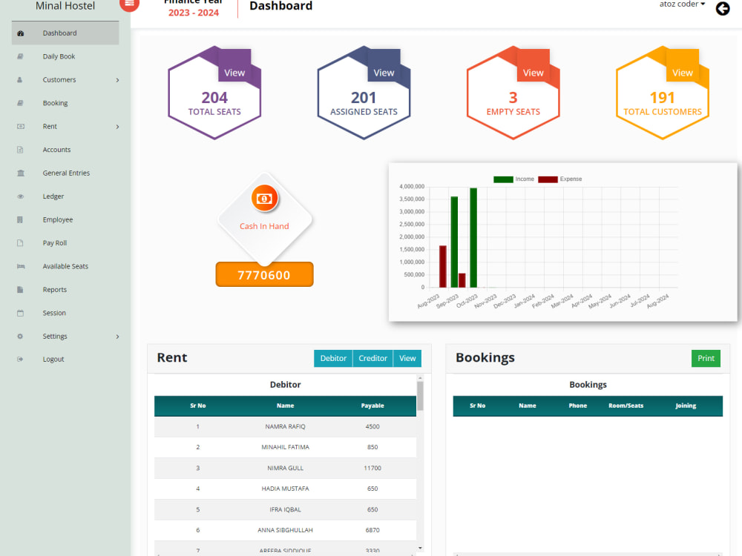Toggle the red hamburger menu button
Viewport: 742px width, 556px height.
(129, 3)
